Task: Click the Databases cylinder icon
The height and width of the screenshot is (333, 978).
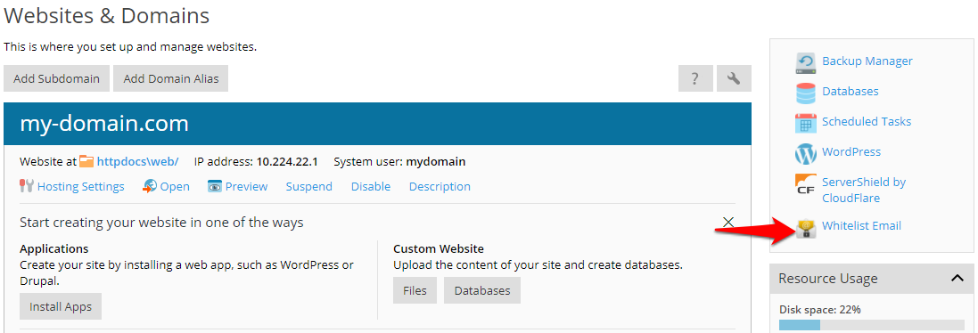Action: pyautogui.click(x=806, y=92)
